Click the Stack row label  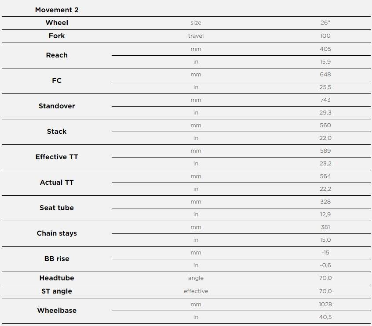[x=57, y=131]
